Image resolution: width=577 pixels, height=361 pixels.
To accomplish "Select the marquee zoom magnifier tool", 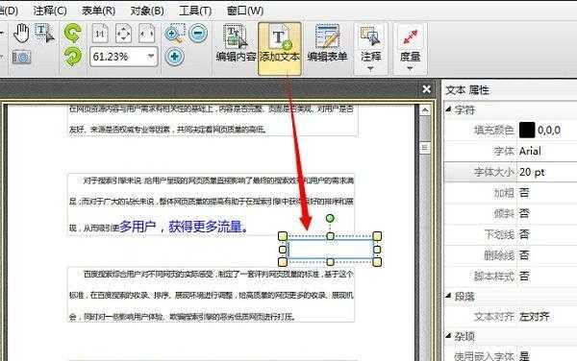I will 174,34.
